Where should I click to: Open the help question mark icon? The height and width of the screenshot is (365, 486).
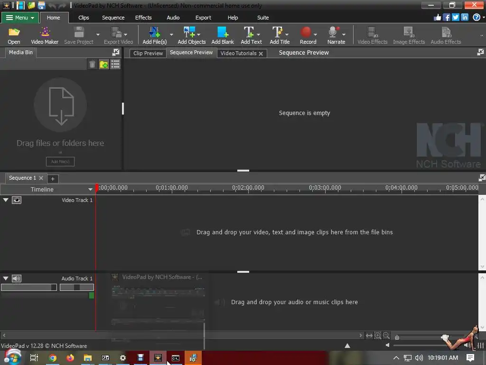pyautogui.click(x=477, y=18)
